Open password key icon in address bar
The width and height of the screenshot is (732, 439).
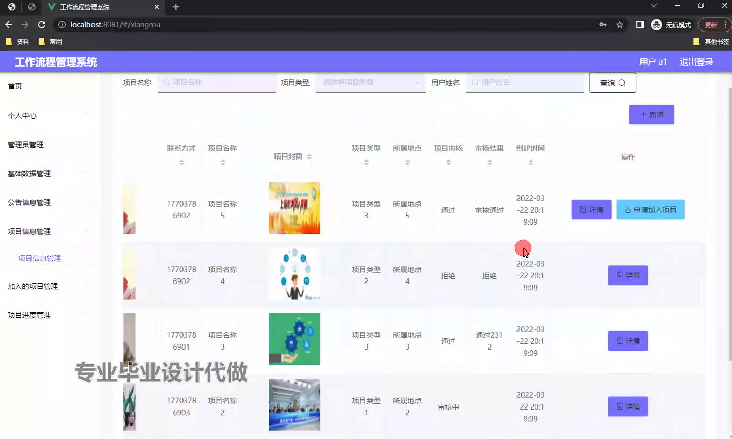pos(603,25)
